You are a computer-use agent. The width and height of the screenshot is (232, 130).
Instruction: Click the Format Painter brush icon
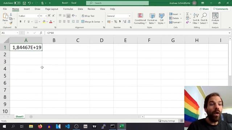[11, 23]
